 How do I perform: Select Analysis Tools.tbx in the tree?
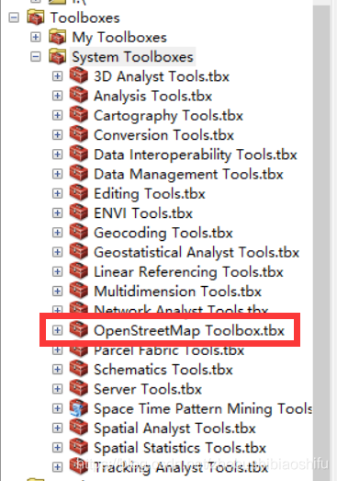coord(152,96)
